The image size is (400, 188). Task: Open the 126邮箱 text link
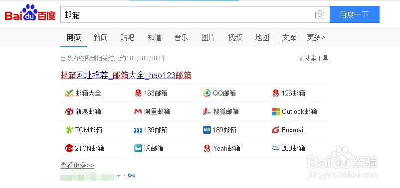[293, 93]
